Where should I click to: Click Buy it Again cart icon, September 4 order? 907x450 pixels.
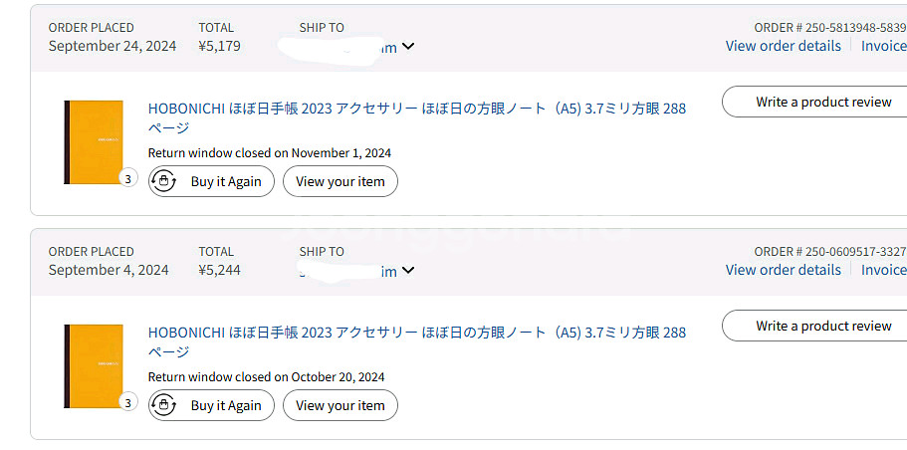click(x=165, y=405)
